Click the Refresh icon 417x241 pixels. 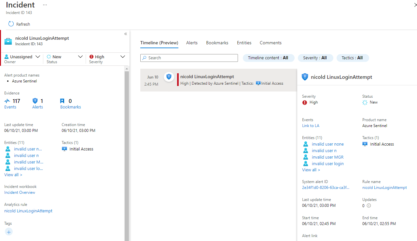click(11, 24)
